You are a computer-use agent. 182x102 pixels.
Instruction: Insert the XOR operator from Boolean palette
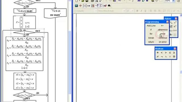[174, 57]
